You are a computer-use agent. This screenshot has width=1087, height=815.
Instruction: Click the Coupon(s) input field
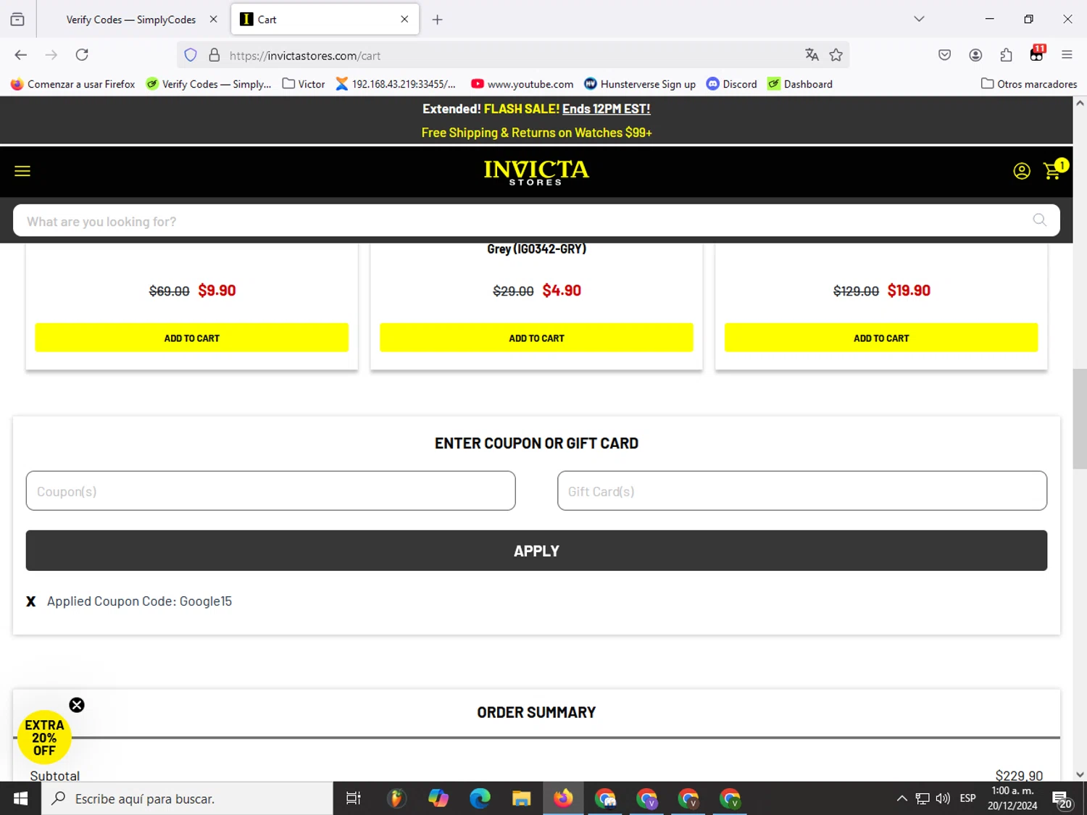[x=270, y=491]
